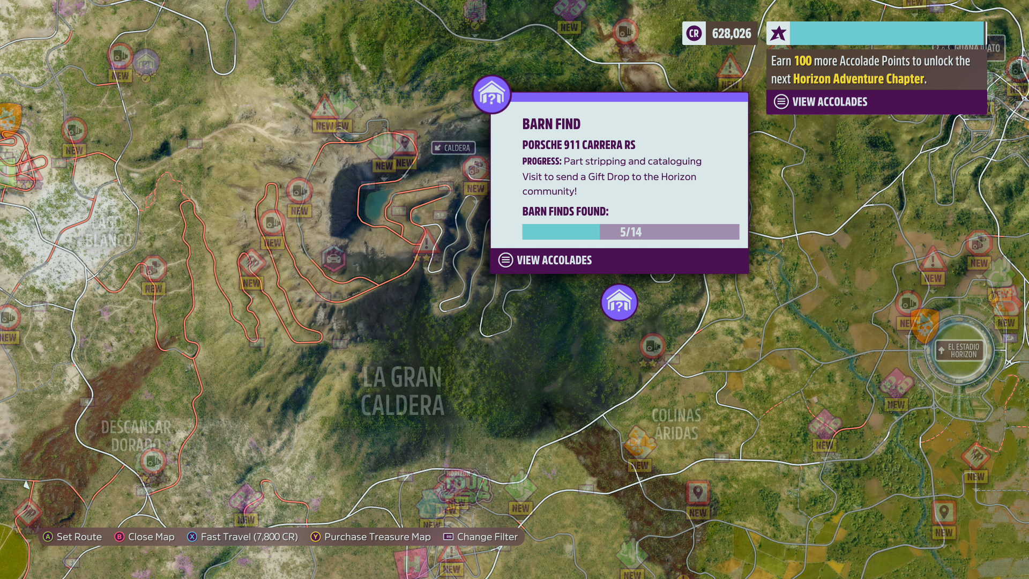Click the CR credits icon
The width and height of the screenshot is (1029, 579).
[694, 33]
